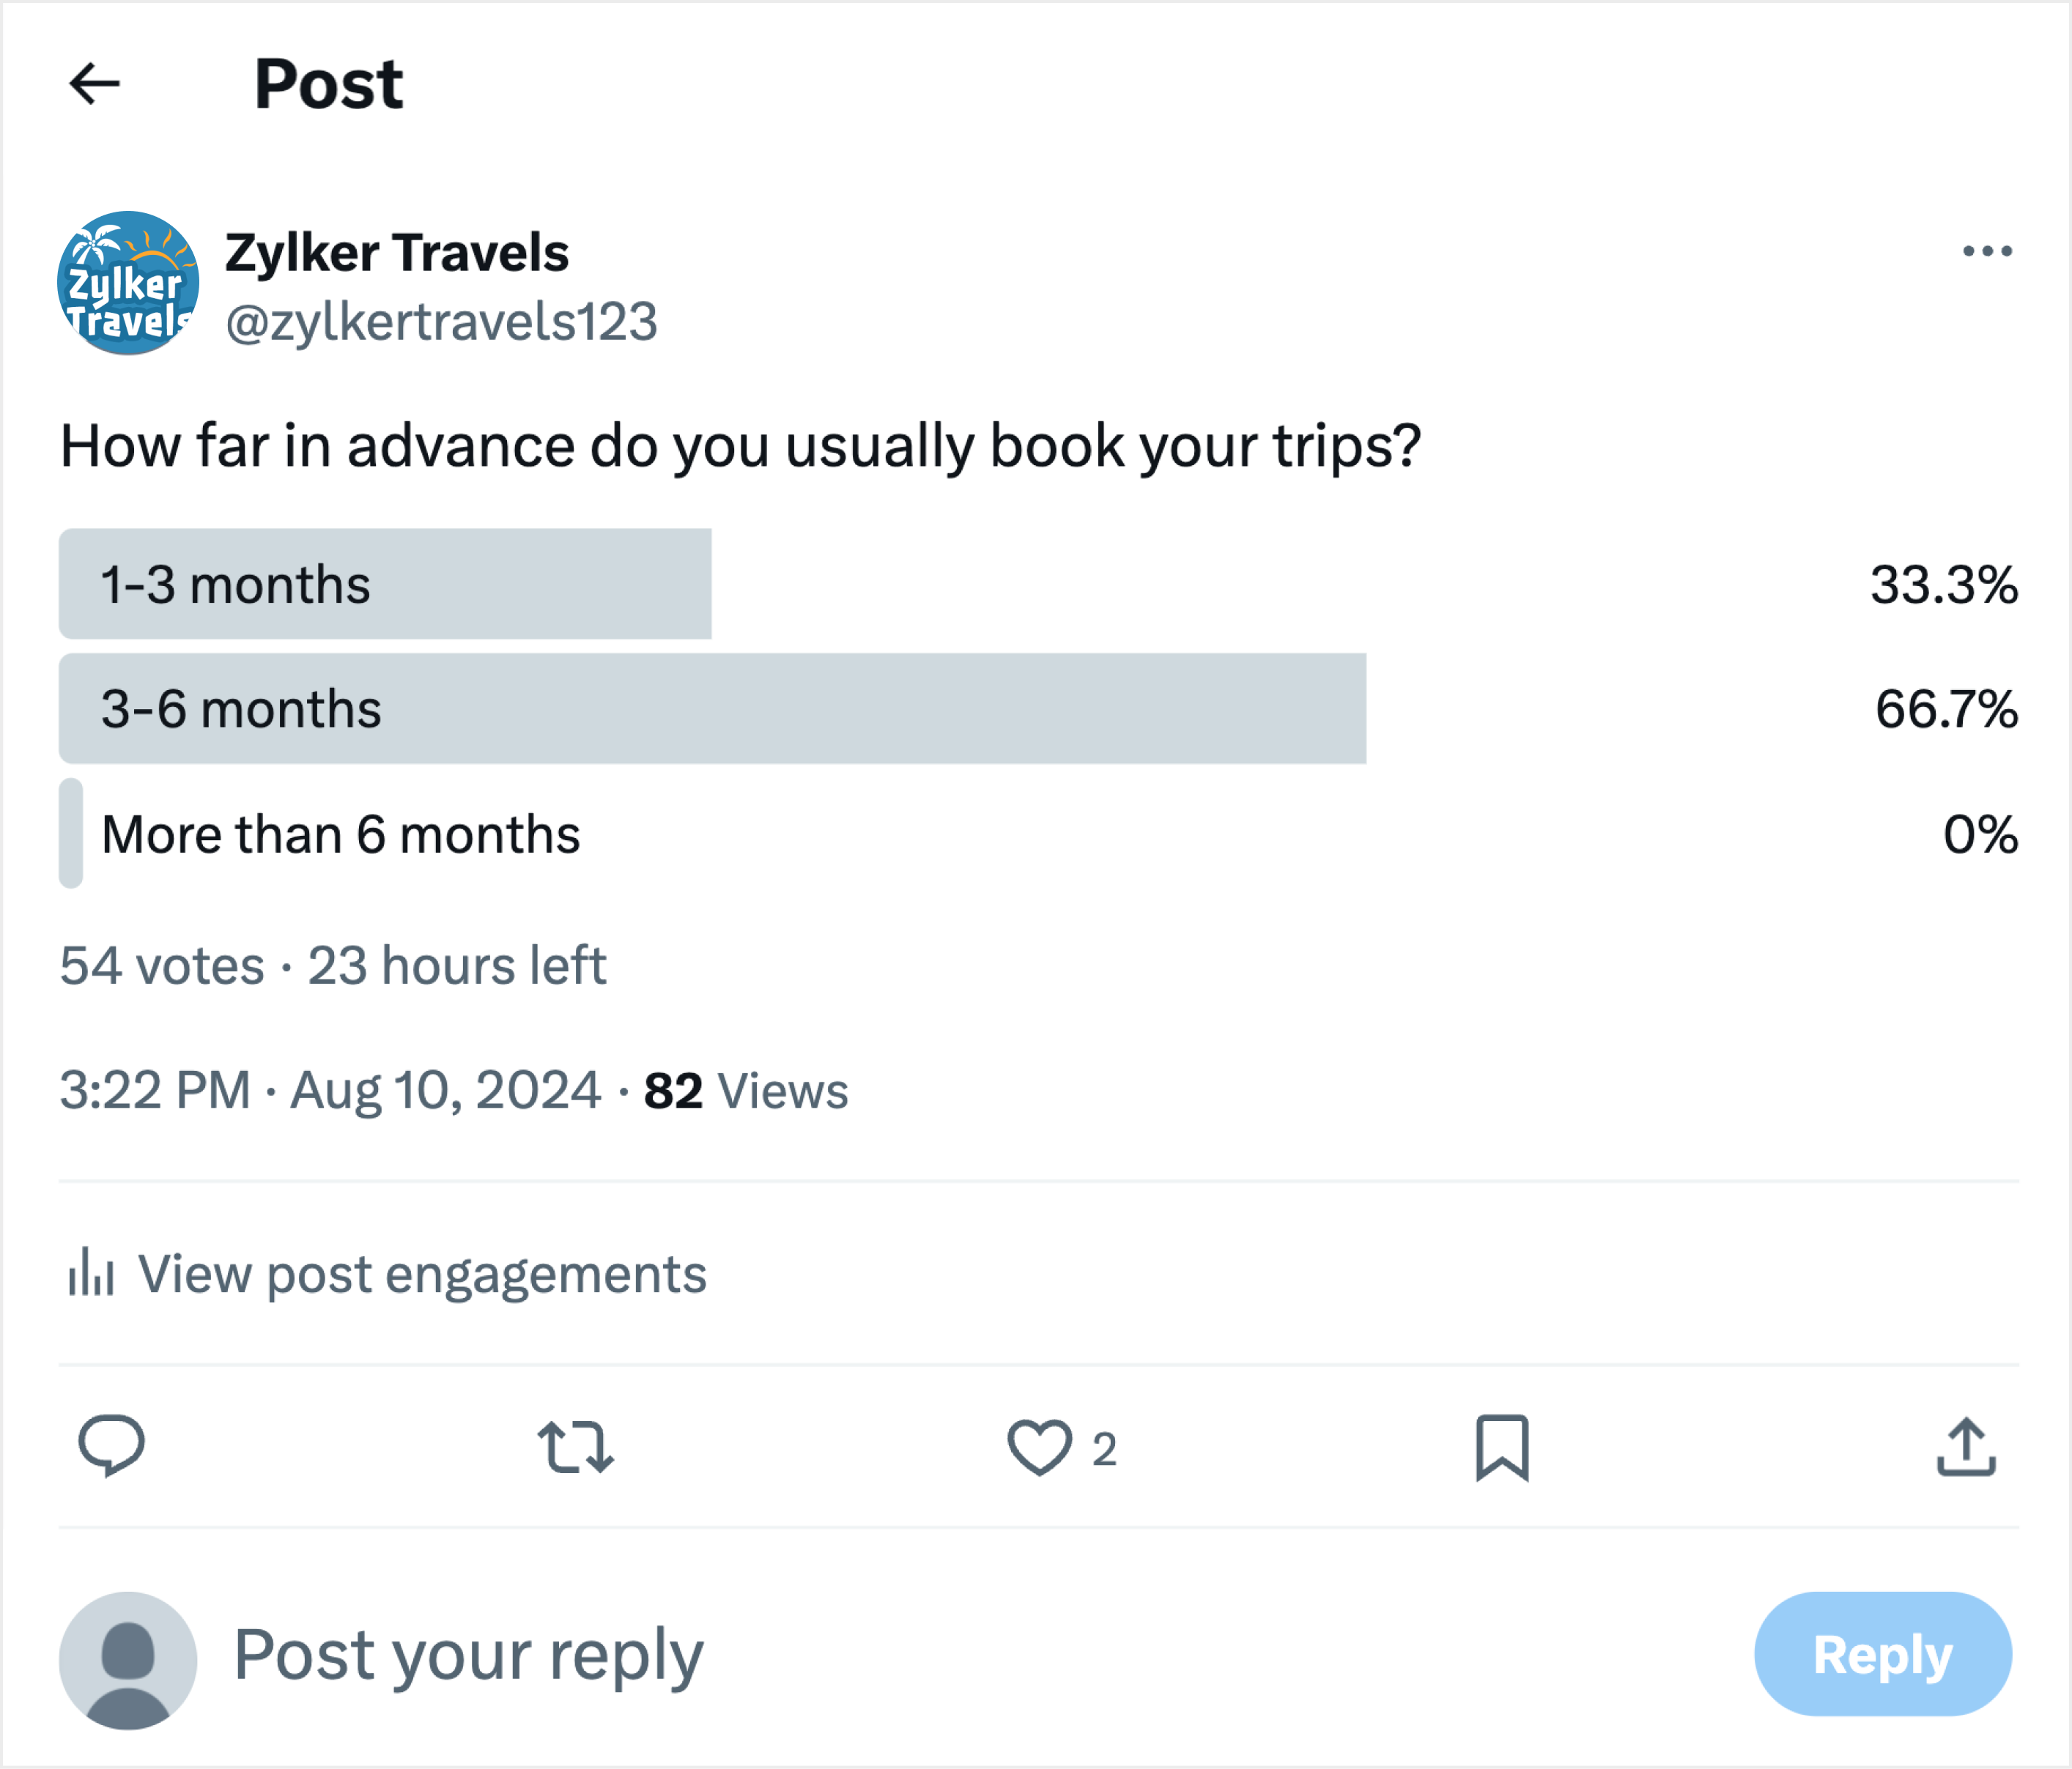The height and width of the screenshot is (1769, 2072).
Task: Pick the "More than 6 months" option
Action: pos(340,834)
